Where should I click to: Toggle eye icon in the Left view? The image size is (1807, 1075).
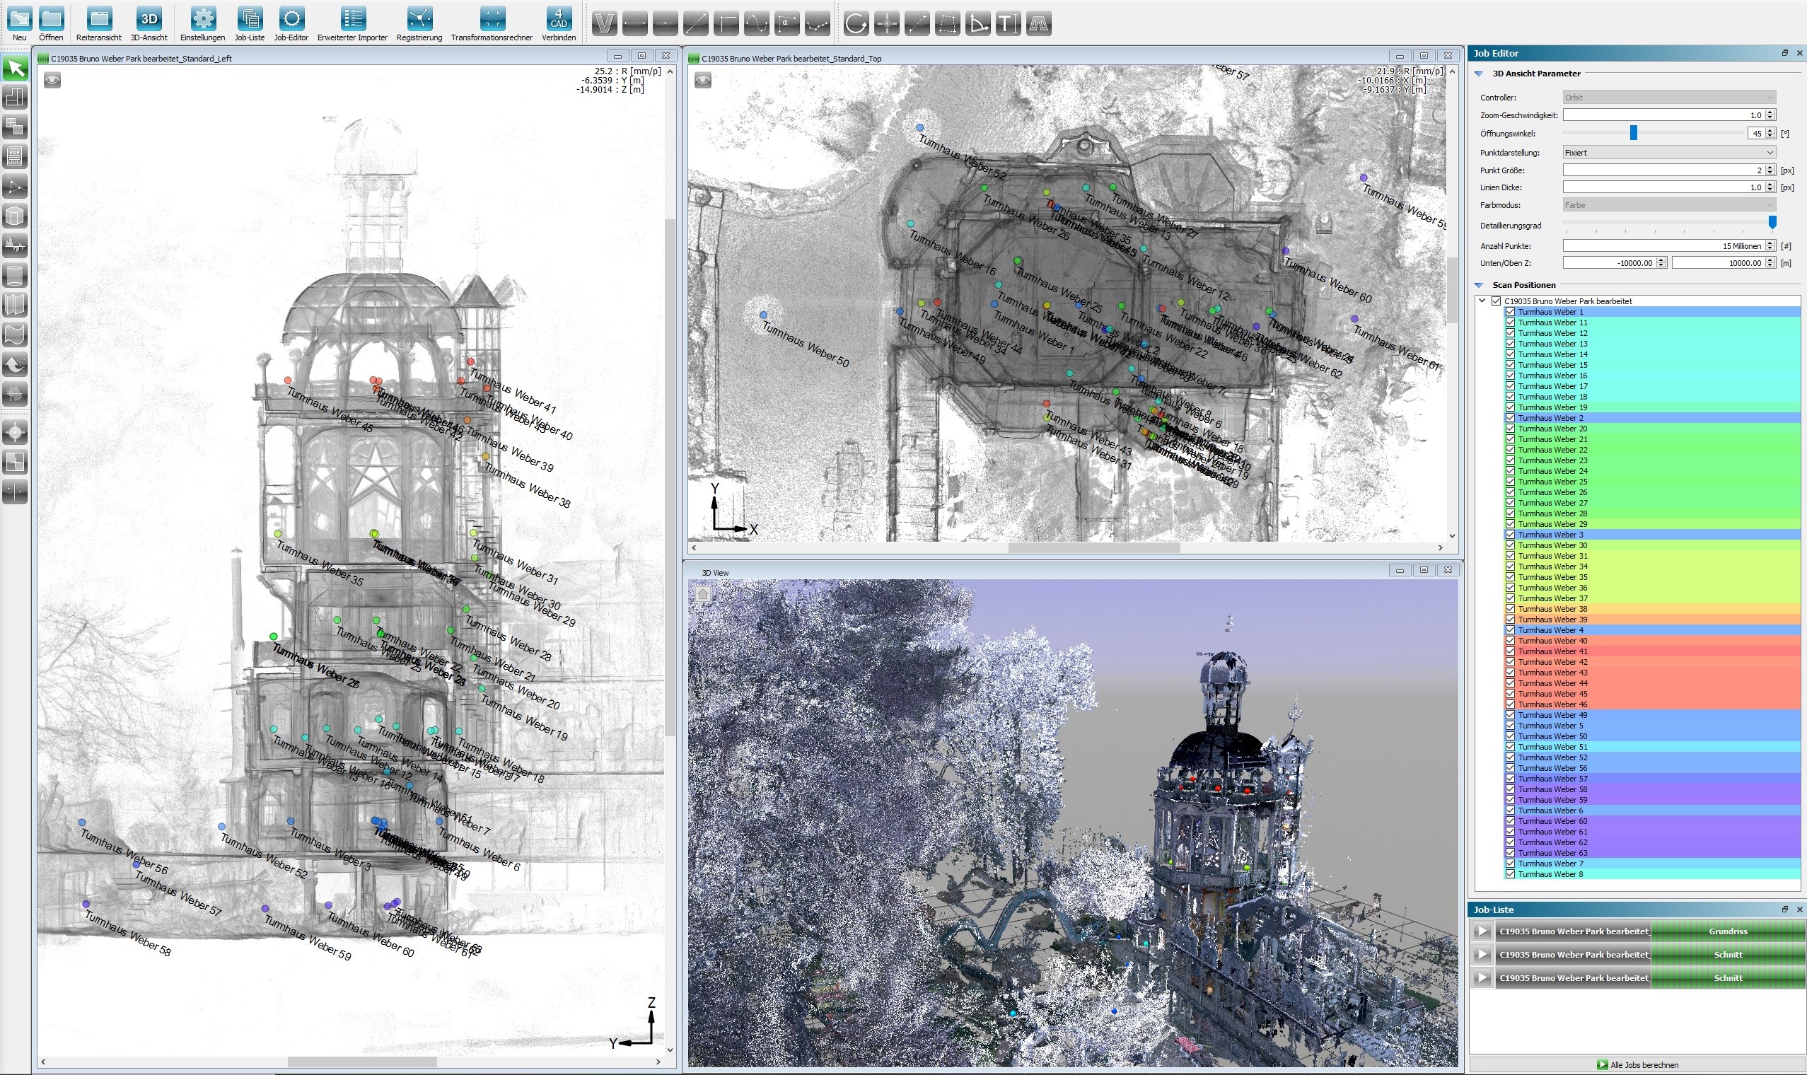[52, 81]
